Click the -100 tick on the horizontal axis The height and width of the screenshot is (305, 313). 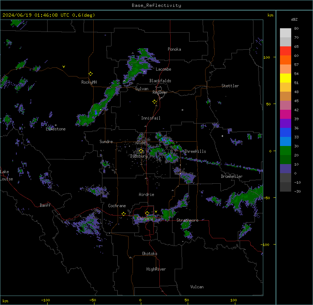(x=46, y=300)
